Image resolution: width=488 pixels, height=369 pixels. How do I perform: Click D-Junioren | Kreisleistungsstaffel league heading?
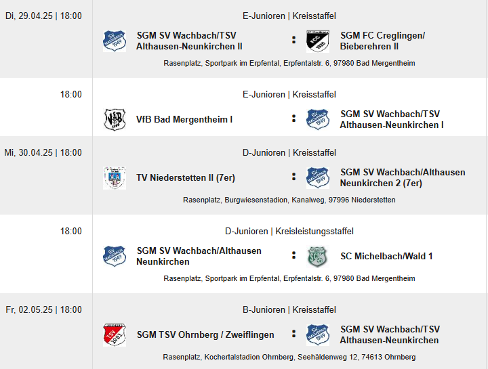[x=289, y=232]
